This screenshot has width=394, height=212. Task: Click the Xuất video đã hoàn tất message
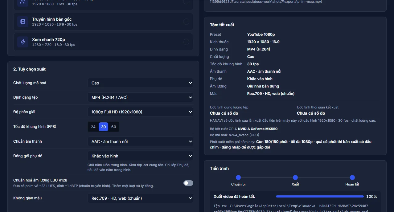234,197
